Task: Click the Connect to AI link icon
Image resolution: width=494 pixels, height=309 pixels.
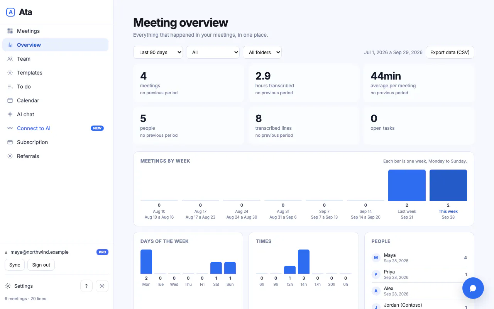Action: tap(10, 128)
